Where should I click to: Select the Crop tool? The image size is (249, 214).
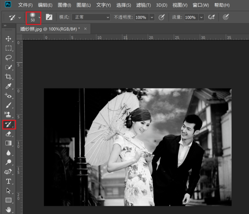point(8,77)
